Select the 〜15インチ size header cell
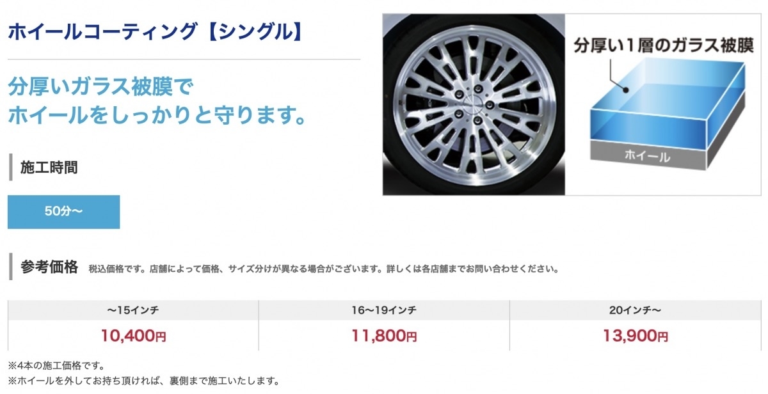 point(133,310)
